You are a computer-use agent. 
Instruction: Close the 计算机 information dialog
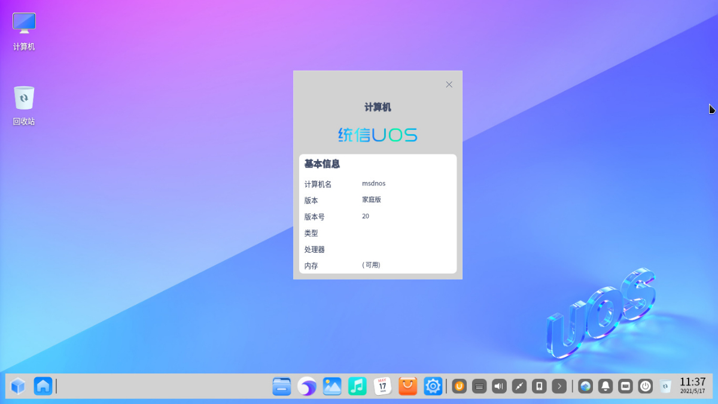click(449, 84)
